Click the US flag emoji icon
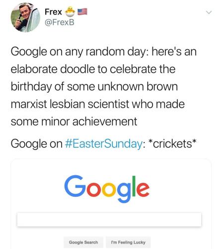222x249 pixels. (x=82, y=12)
